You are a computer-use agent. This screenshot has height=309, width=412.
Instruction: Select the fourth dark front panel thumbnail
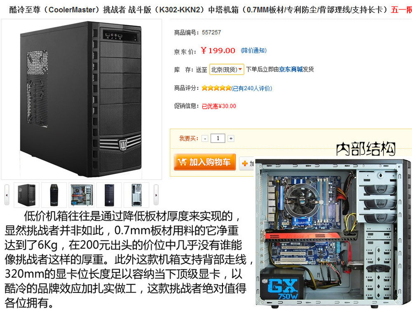(x=109, y=195)
